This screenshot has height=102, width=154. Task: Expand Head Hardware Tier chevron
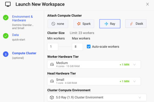click(x=134, y=81)
